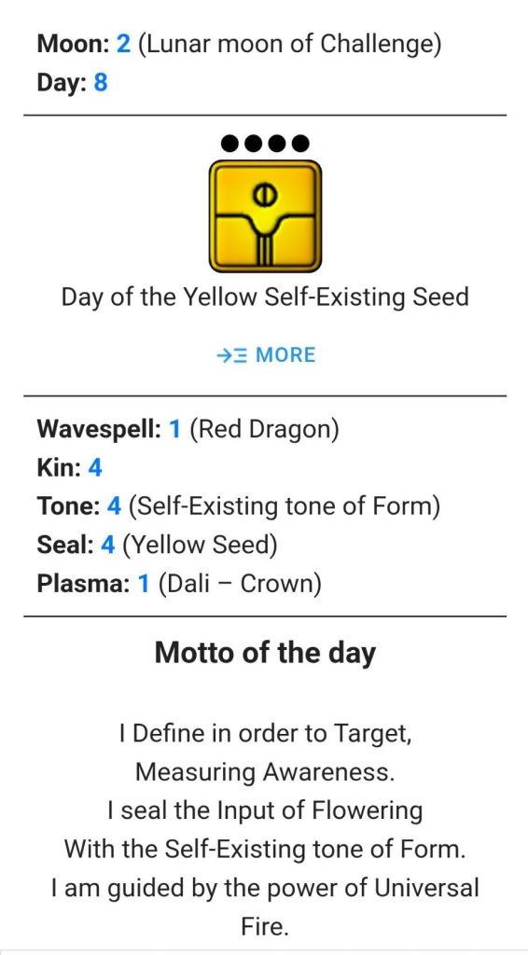Click the Yellow Seed seal label
The height and width of the screenshot is (955, 528).
point(201,546)
